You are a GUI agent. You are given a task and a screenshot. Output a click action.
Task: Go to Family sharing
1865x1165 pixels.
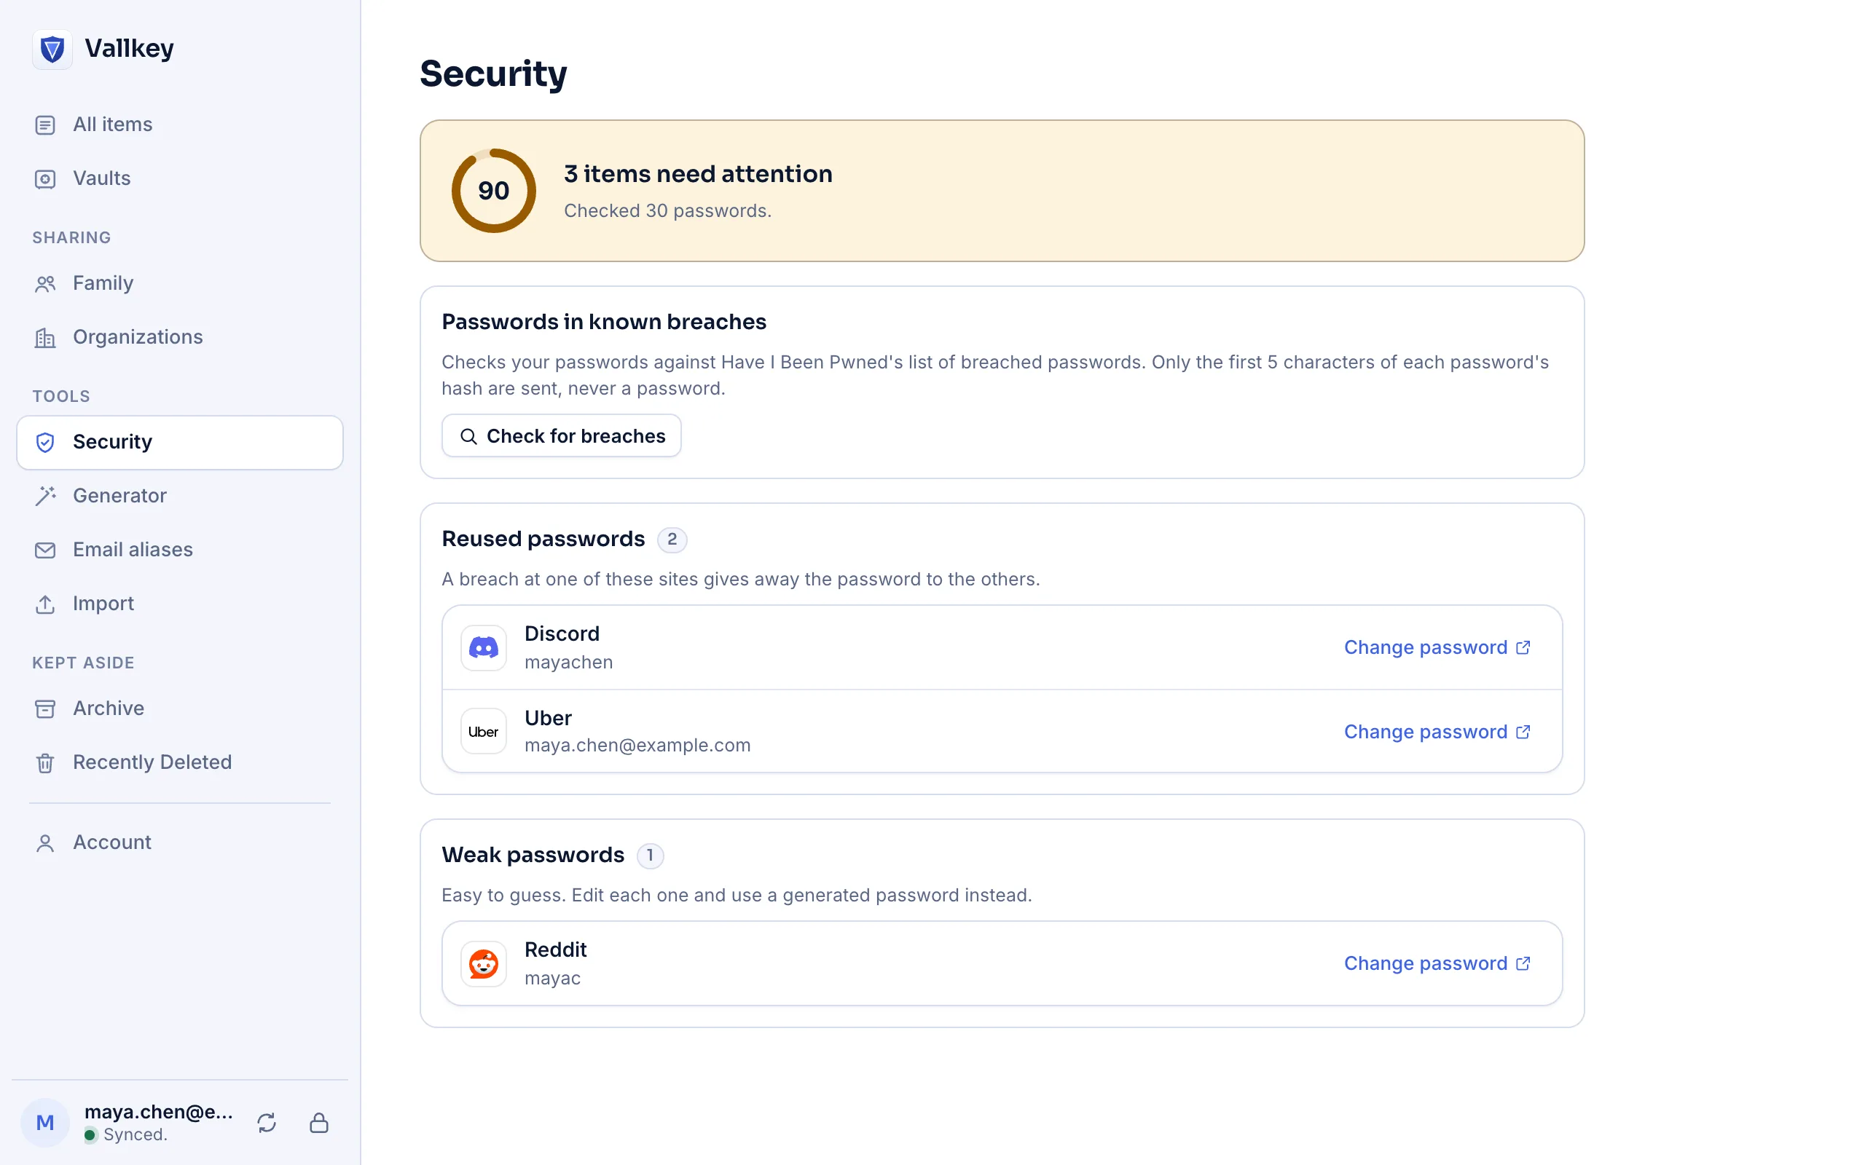click(179, 283)
